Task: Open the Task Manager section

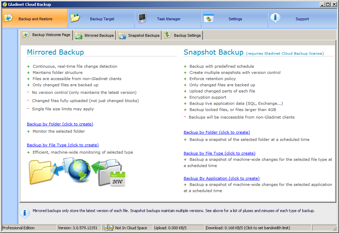Action: tap(168, 18)
